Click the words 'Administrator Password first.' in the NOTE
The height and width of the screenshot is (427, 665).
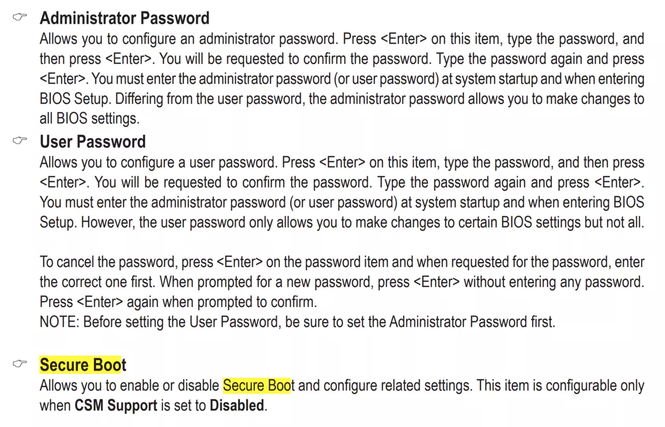click(x=472, y=322)
